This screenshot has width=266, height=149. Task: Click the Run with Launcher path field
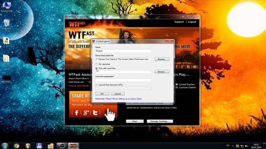click(x=123, y=72)
